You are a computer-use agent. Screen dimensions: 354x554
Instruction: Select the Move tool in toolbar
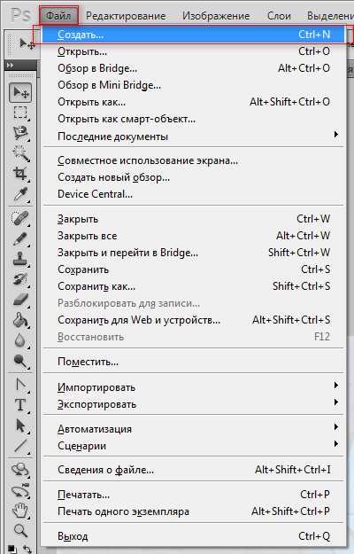point(20,92)
